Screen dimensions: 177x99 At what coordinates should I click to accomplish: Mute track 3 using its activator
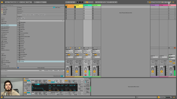(x=85, y=72)
